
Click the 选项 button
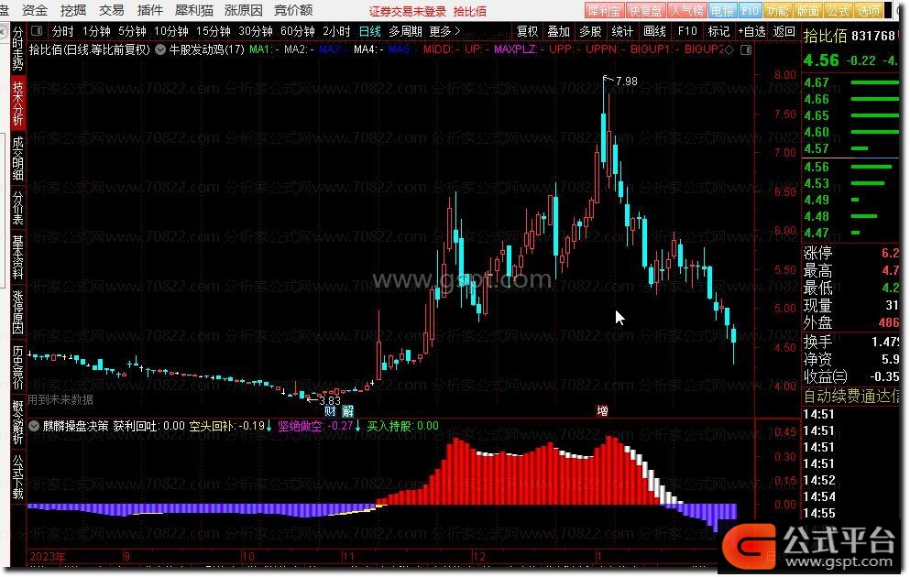868,10
